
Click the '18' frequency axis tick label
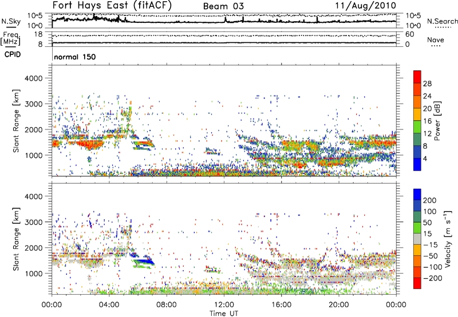[38, 34]
